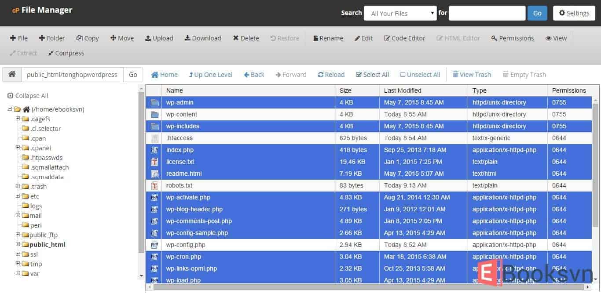
Task: Expand the .cpanel folder
Action: click(18, 148)
